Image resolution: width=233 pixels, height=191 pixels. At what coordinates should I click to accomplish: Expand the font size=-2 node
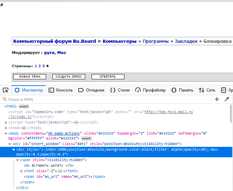point(21,171)
